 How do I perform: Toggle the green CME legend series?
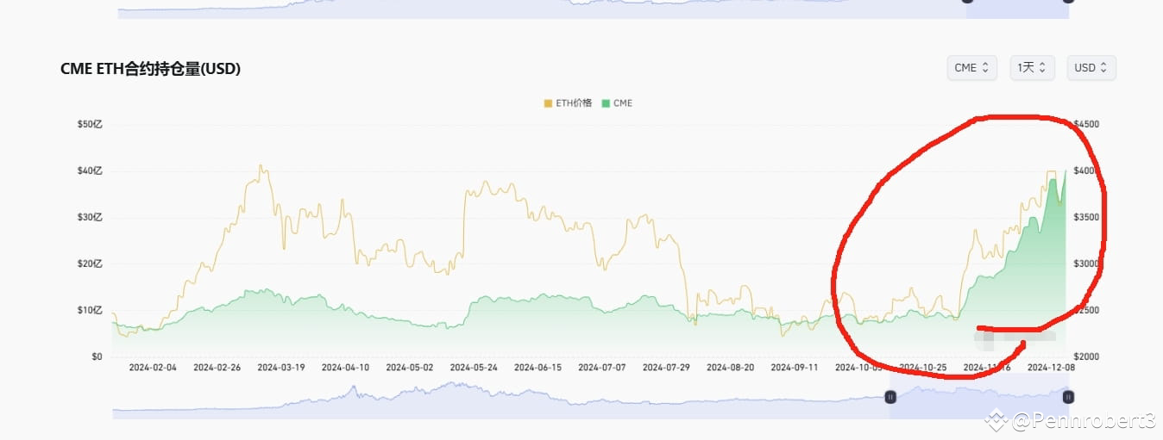coord(617,103)
